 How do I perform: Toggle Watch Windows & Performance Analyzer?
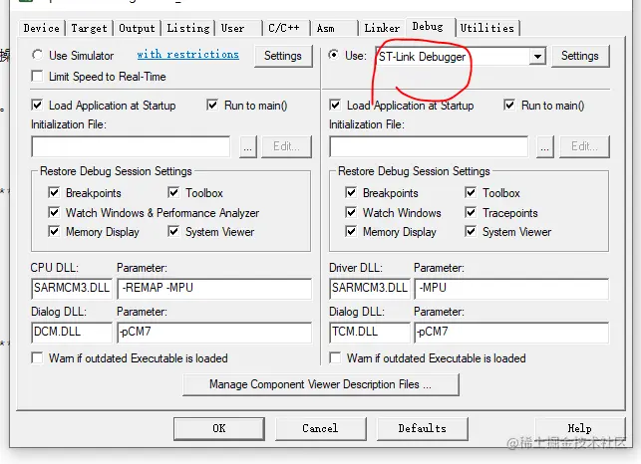click(54, 212)
